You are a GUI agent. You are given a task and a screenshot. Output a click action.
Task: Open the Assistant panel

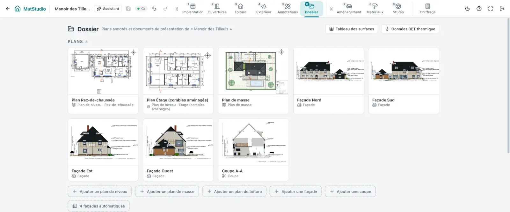click(108, 9)
